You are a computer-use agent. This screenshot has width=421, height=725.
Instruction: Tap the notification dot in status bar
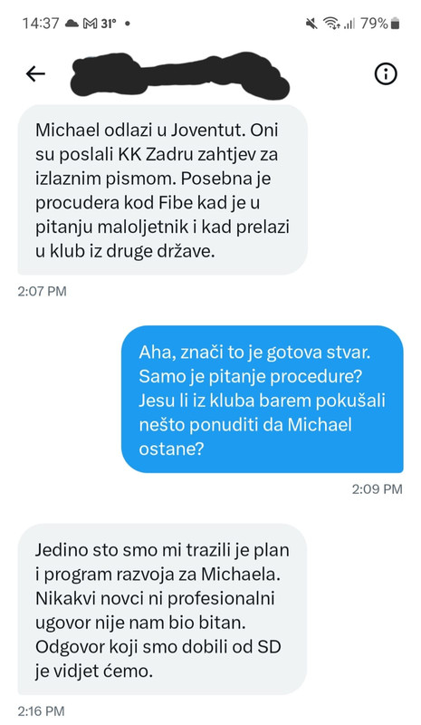pyautogui.click(x=128, y=24)
